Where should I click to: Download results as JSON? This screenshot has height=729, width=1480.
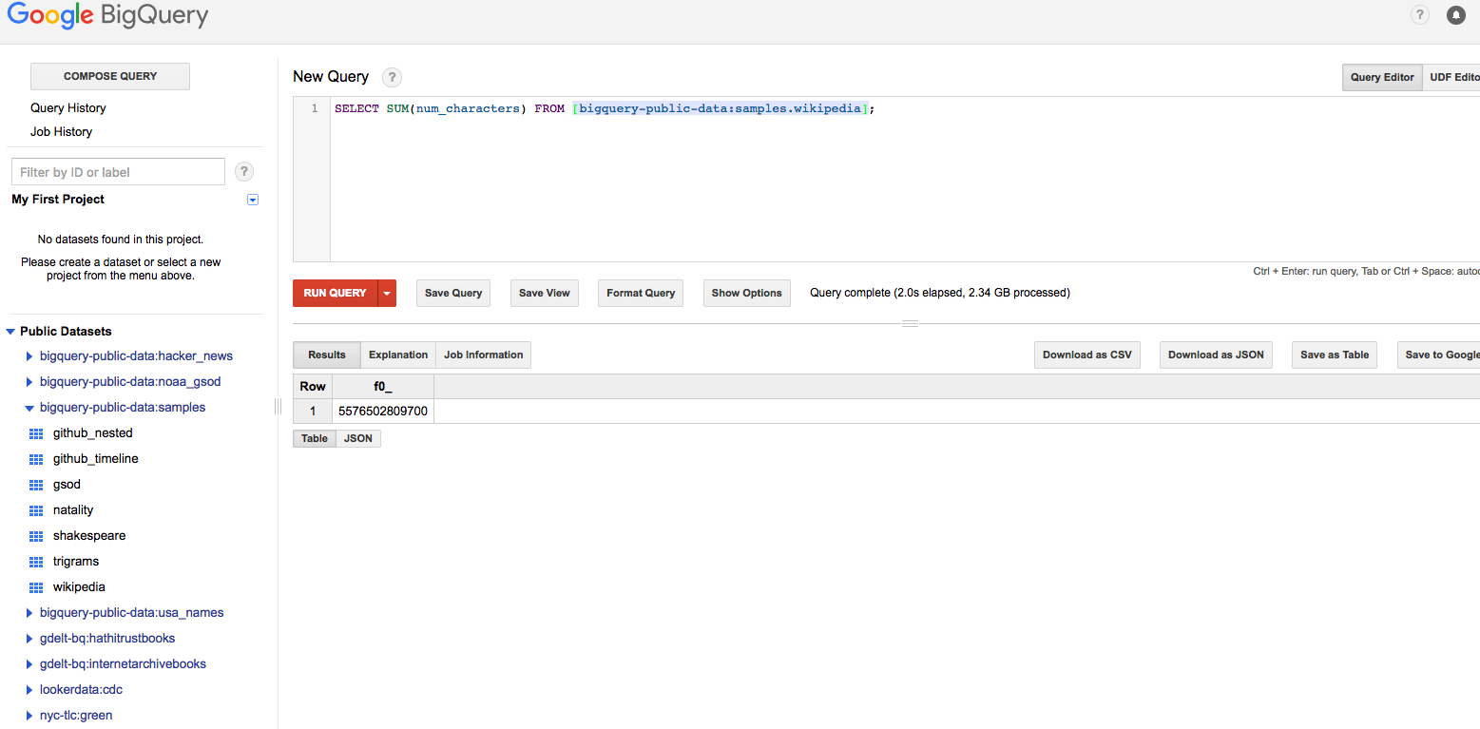[1216, 355]
